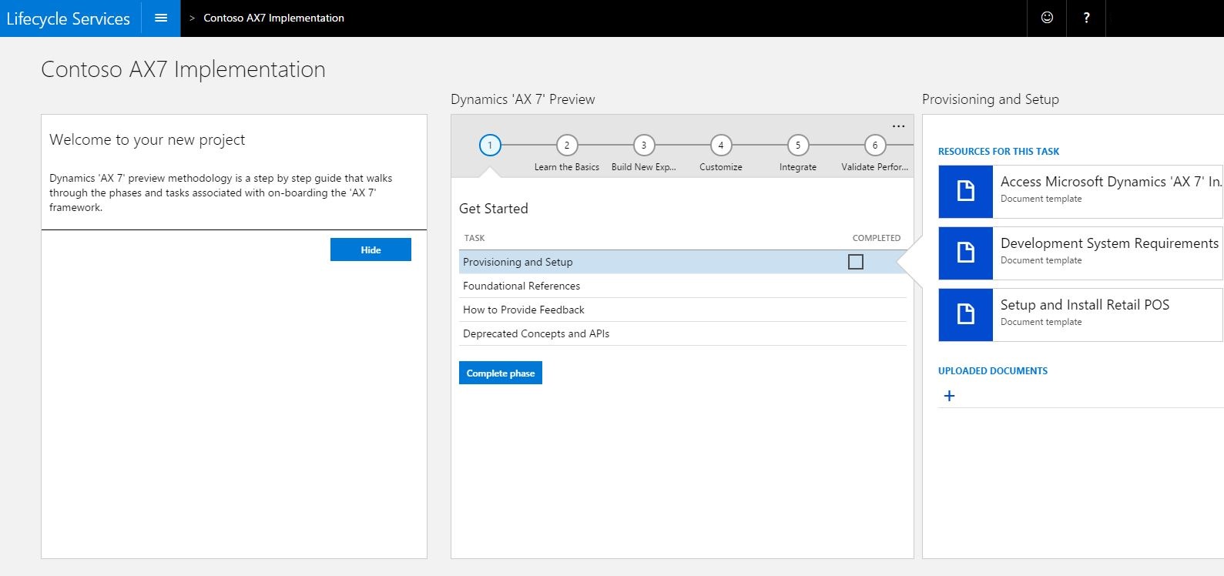Open the How to Provide Feedback task
The height and width of the screenshot is (576, 1224).
[x=524, y=310]
